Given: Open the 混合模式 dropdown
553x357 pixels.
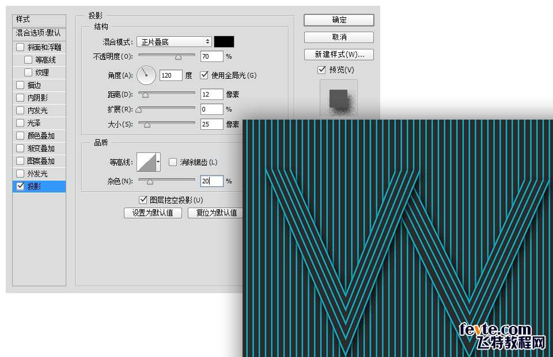Looking at the screenshot, I should (174, 42).
